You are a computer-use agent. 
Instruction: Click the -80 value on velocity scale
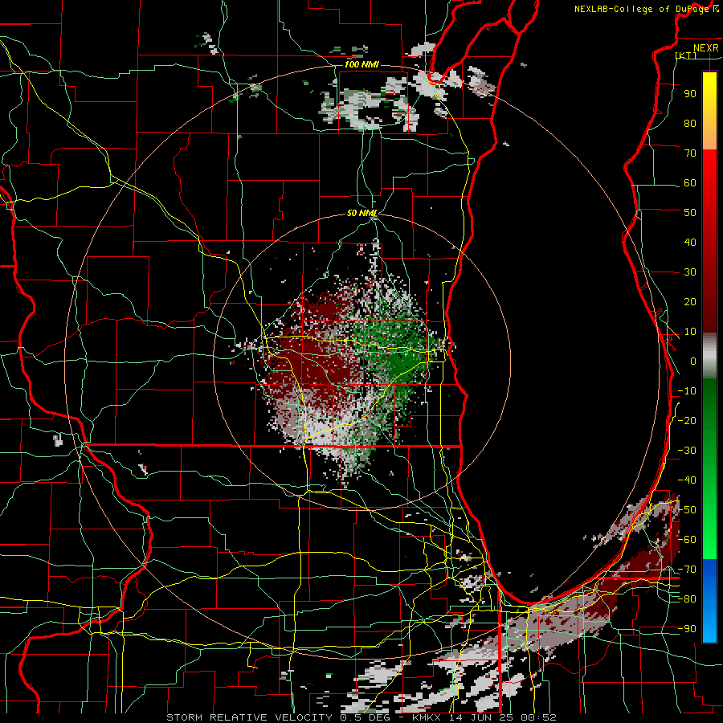pos(687,599)
